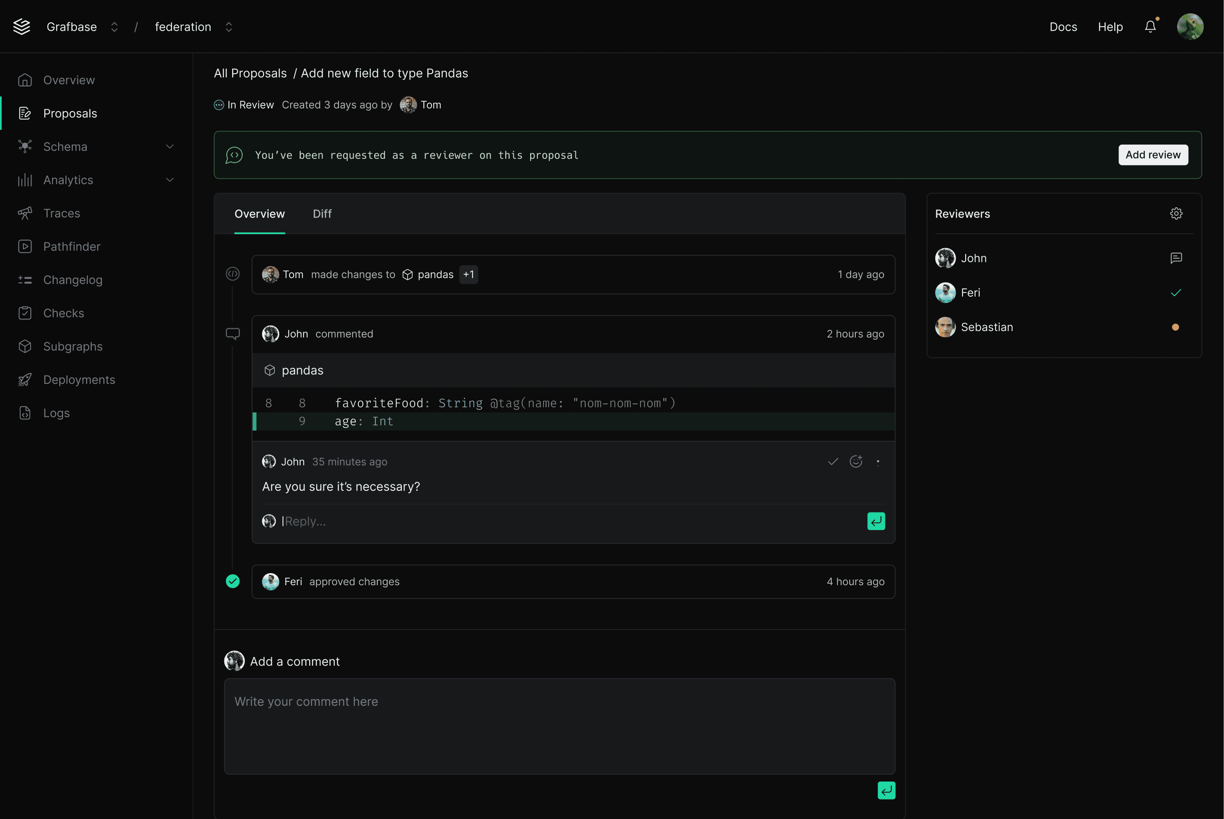Open the Changelog section
This screenshot has width=1224, height=819.
pyautogui.click(x=73, y=280)
